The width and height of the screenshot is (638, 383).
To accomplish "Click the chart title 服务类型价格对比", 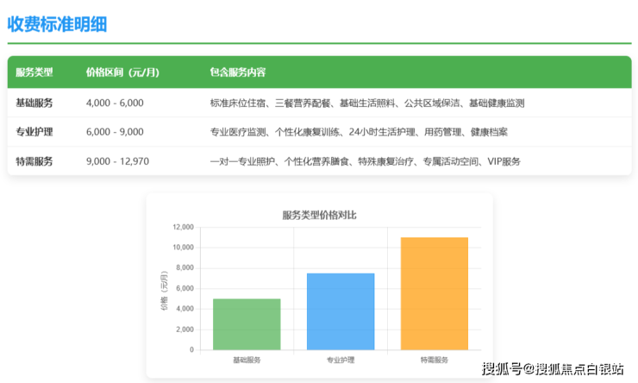I will (319, 214).
